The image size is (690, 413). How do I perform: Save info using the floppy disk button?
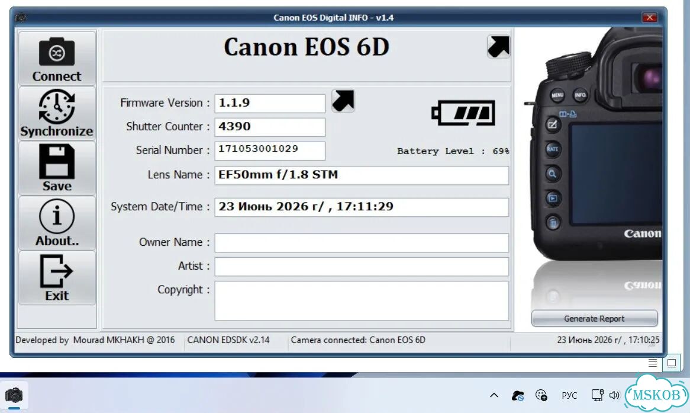(x=57, y=168)
